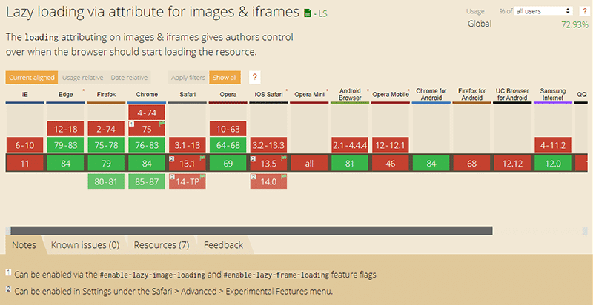
Task: Select the UC Browser 12.12 cell
Action: [512, 164]
